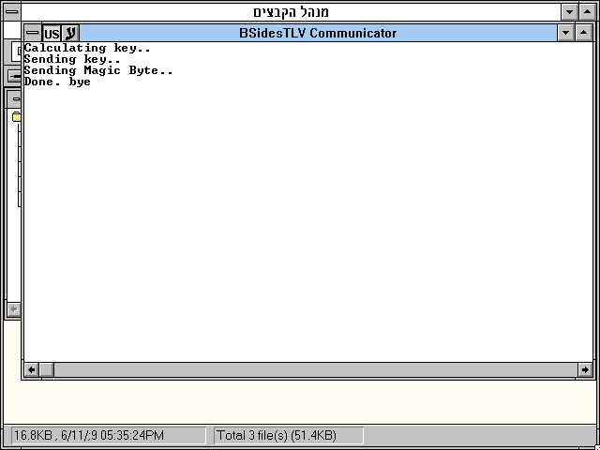Select the yellow folder in File Manager tree
Image resolution: width=600 pixels, height=450 pixels.
pyautogui.click(x=16, y=117)
